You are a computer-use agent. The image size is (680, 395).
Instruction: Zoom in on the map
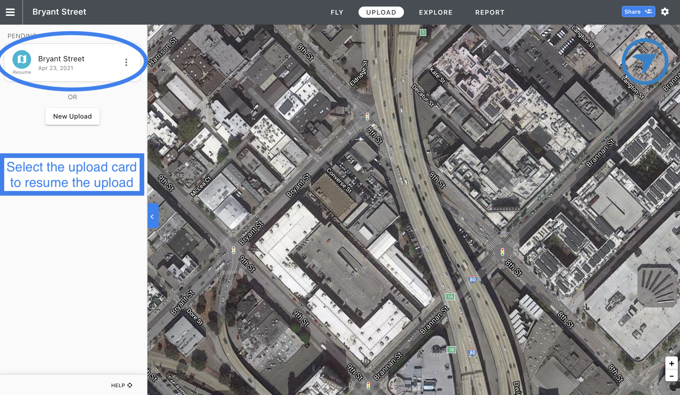point(672,363)
